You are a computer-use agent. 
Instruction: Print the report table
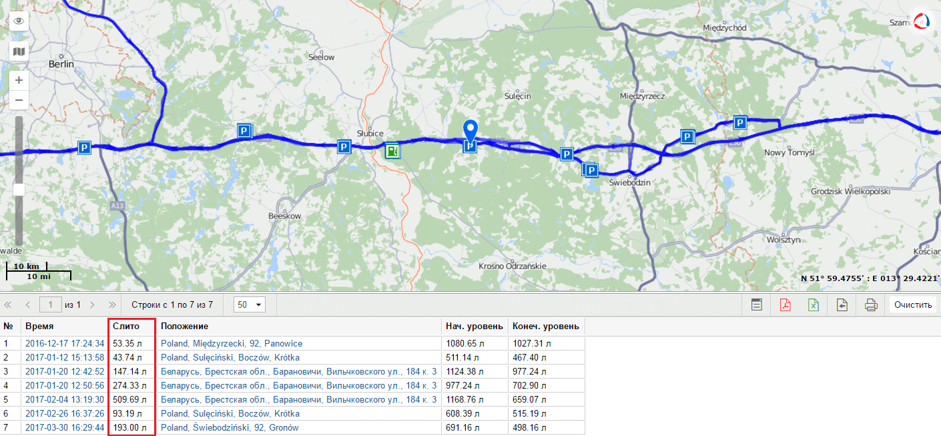[x=870, y=305]
